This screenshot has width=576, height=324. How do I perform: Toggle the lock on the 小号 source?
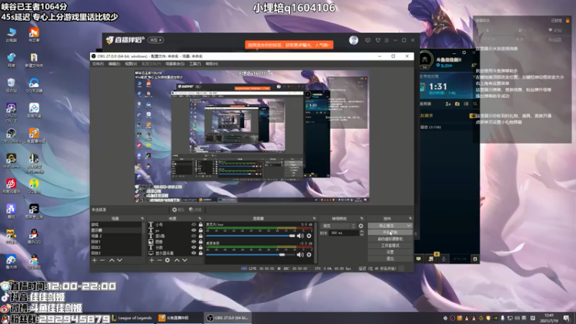pyautogui.click(x=201, y=225)
